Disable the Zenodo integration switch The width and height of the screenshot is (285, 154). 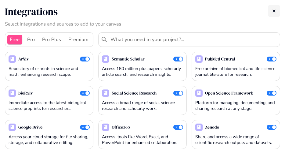click(x=272, y=127)
